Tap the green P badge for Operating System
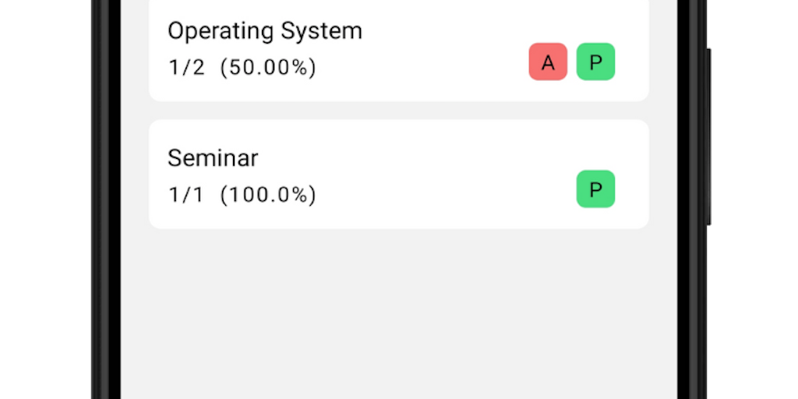798x399 pixels. click(595, 62)
